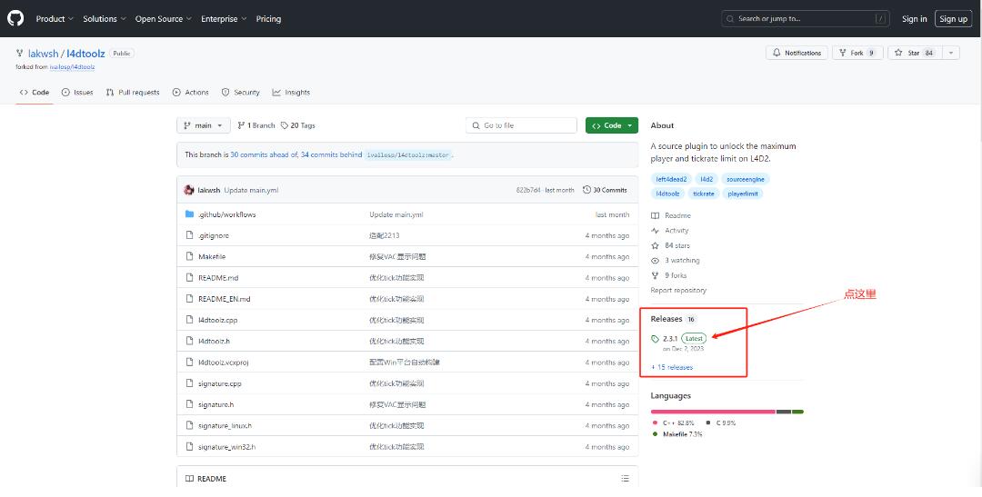982x497 pixels.
Task: Open the 30 commits ahead link
Action: (264, 154)
